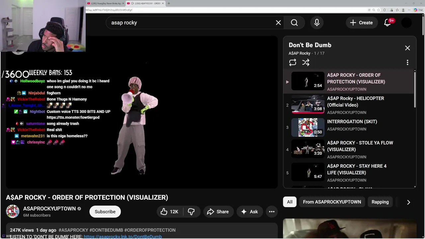
Task: Click the streamer webcam overlay
Action: 43,26
